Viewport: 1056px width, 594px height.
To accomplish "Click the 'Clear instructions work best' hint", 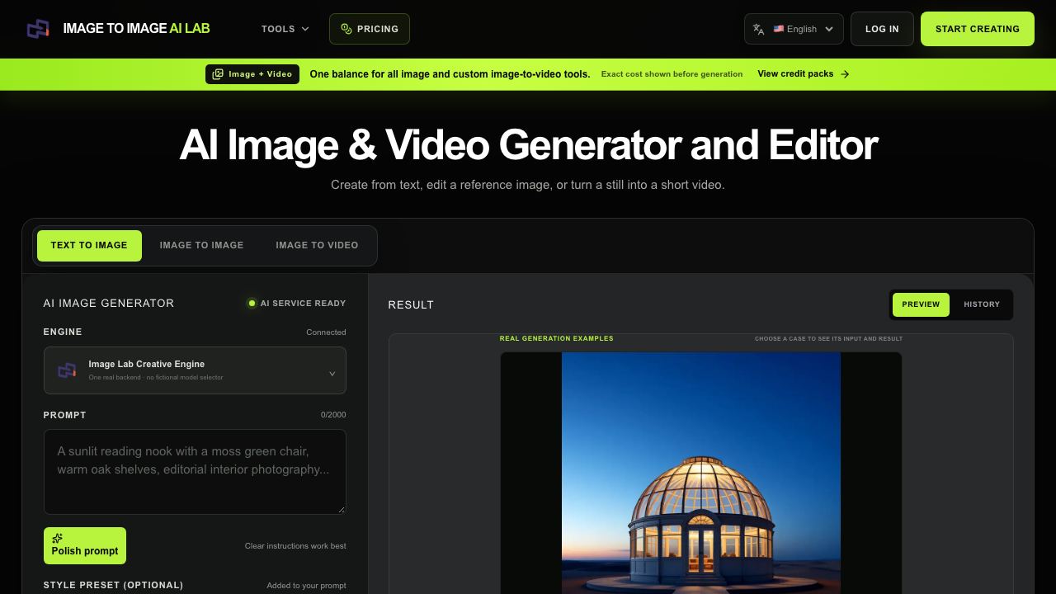I will point(295,546).
